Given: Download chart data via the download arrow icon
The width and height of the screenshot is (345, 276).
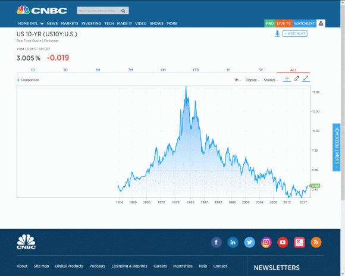Looking at the screenshot, I should [x=277, y=34].
